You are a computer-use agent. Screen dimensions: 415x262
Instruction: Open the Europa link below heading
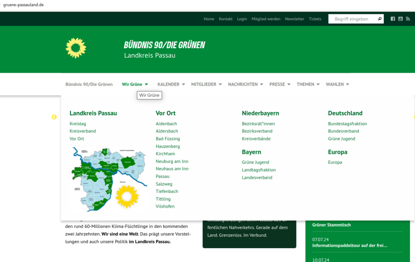(x=335, y=163)
